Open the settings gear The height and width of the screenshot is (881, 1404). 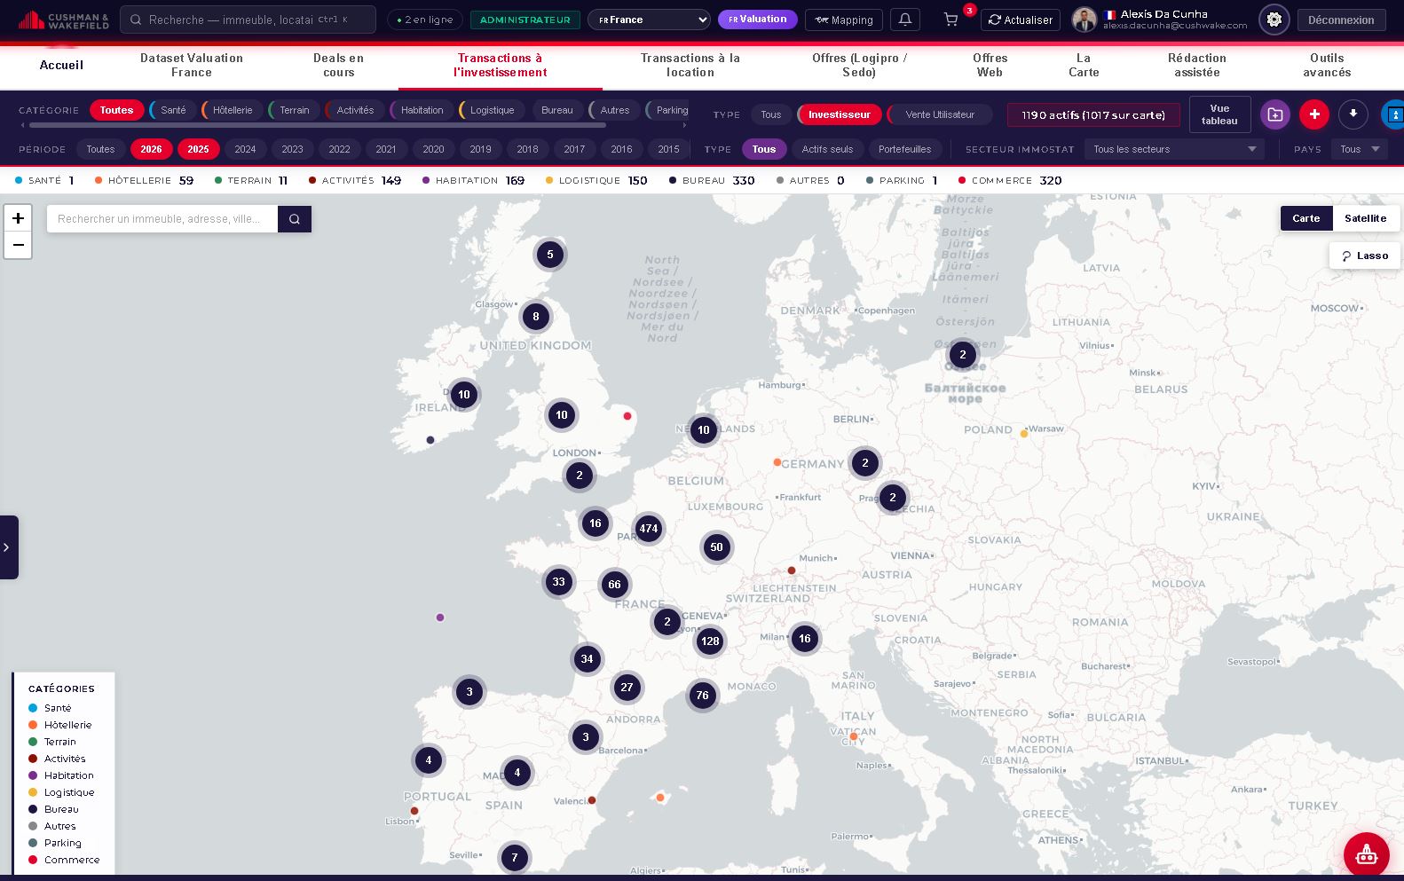(x=1274, y=20)
